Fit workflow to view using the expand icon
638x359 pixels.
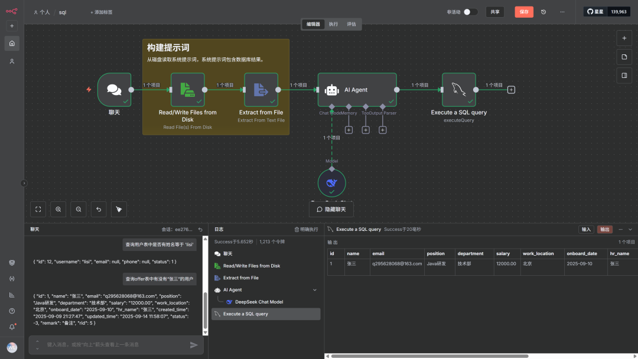[x=38, y=209]
